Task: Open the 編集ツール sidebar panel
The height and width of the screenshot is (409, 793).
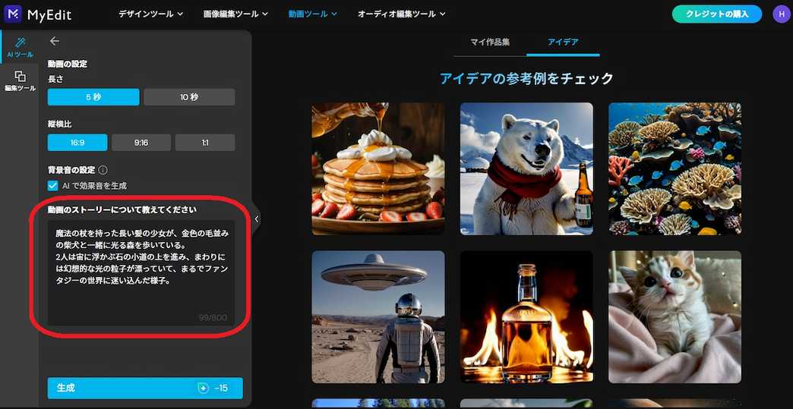Action: coord(20,80)
